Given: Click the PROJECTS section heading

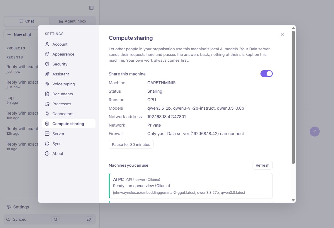Looking at the screenshot, I should pyautogui.click(x=16, y=48).
